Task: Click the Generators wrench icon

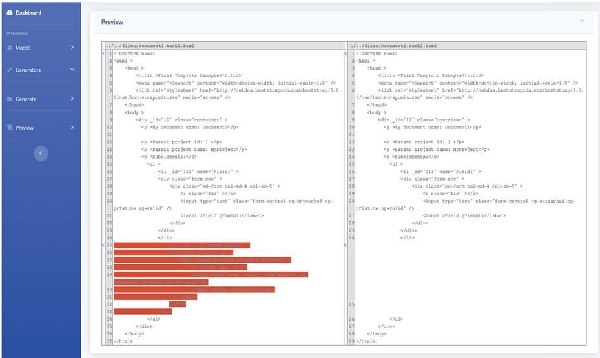Action: [10, 70]
